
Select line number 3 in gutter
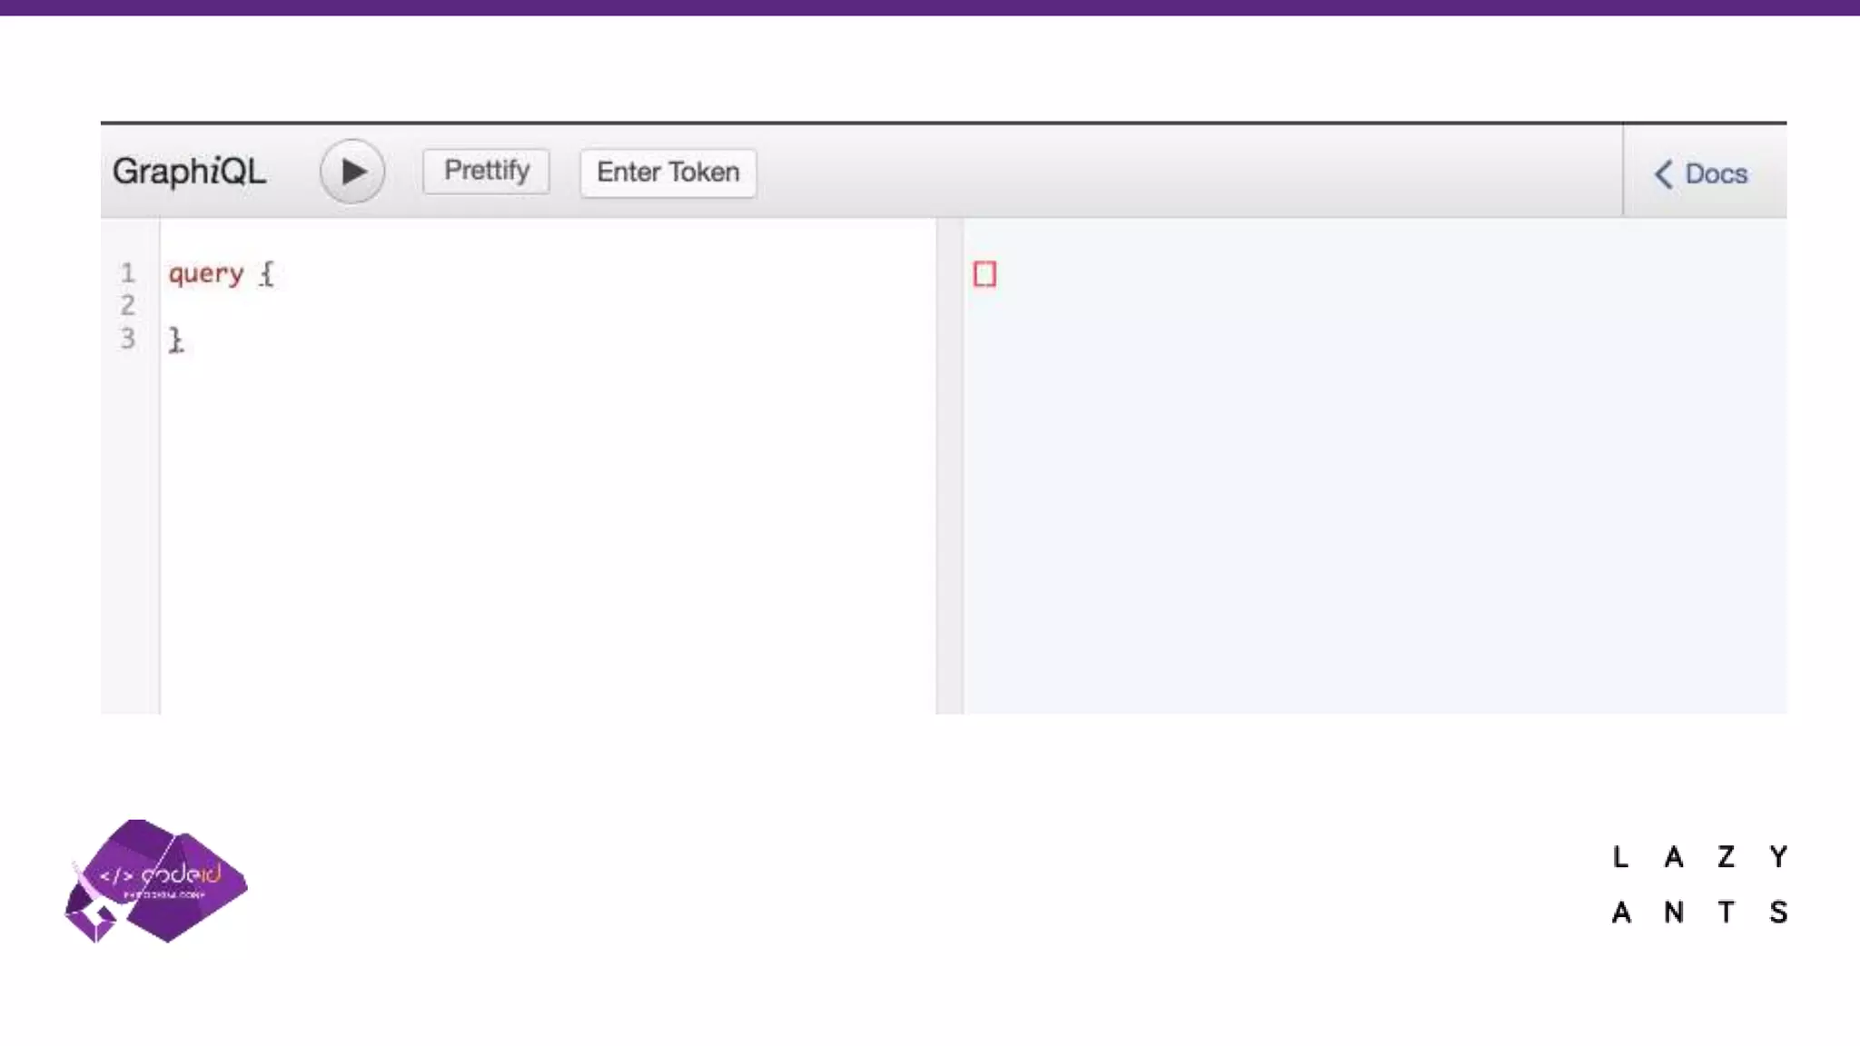point(128,339)
